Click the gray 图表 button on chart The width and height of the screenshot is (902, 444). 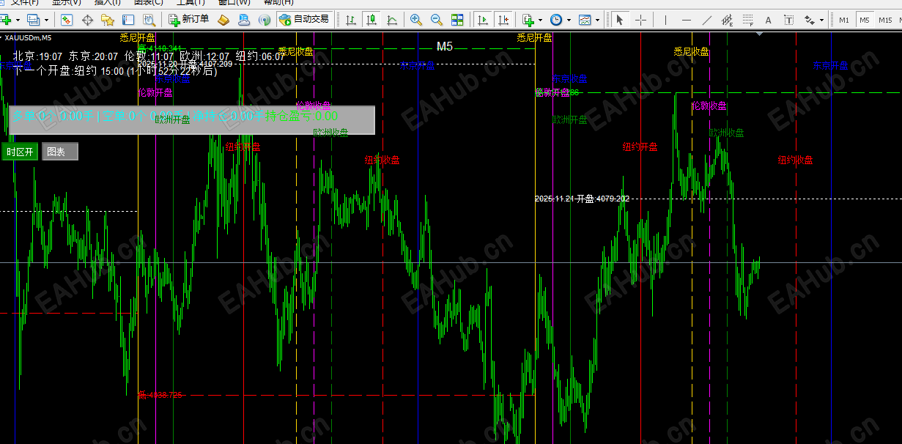[x=59, y=152]
